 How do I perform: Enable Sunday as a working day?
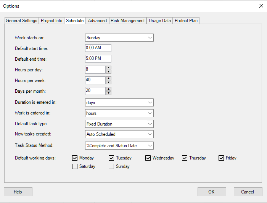pyautogui.click(x=111, y=166)
